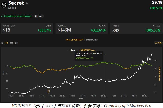Click the $1B market cap value
This screenshot has height=108, width=163.
pyautogui.click(x=7, y=30)
